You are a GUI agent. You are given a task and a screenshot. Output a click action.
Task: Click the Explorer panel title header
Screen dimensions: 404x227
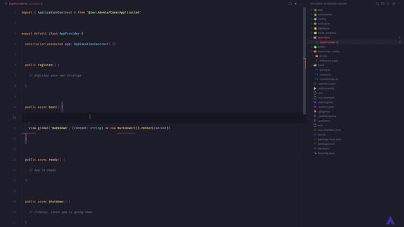tap(328, 4)
